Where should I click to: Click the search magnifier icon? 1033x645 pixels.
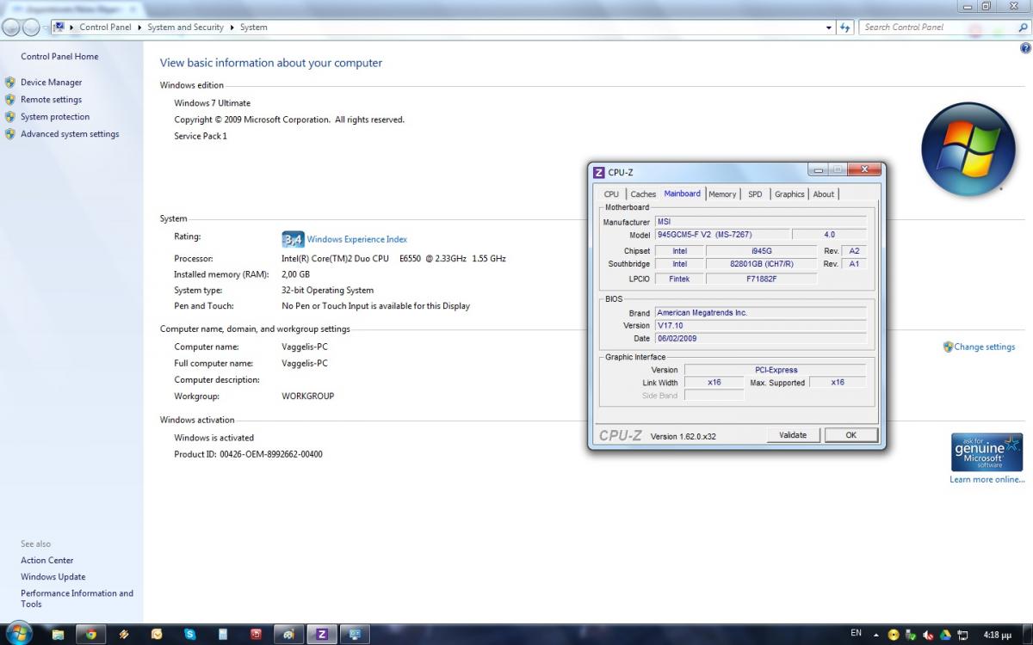tap(1023, 28)
